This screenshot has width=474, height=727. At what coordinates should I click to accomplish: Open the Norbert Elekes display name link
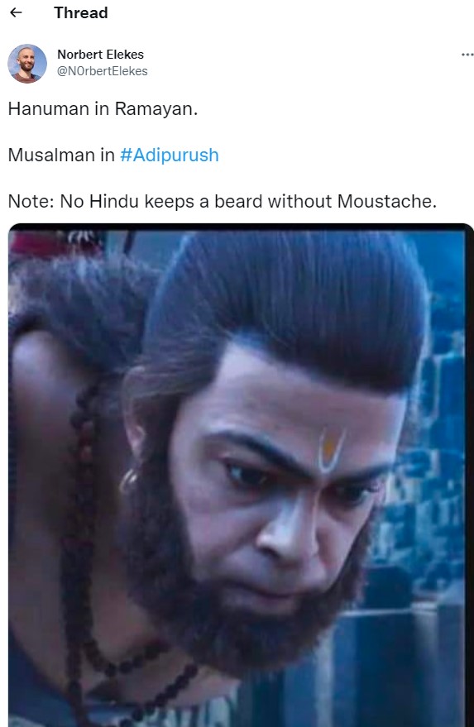pyautogui.click(x=100, y=55)
